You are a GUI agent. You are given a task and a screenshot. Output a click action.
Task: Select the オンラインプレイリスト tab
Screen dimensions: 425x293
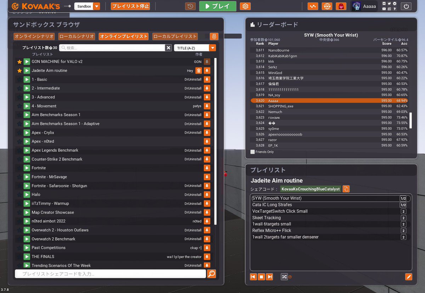coord(124,36)
